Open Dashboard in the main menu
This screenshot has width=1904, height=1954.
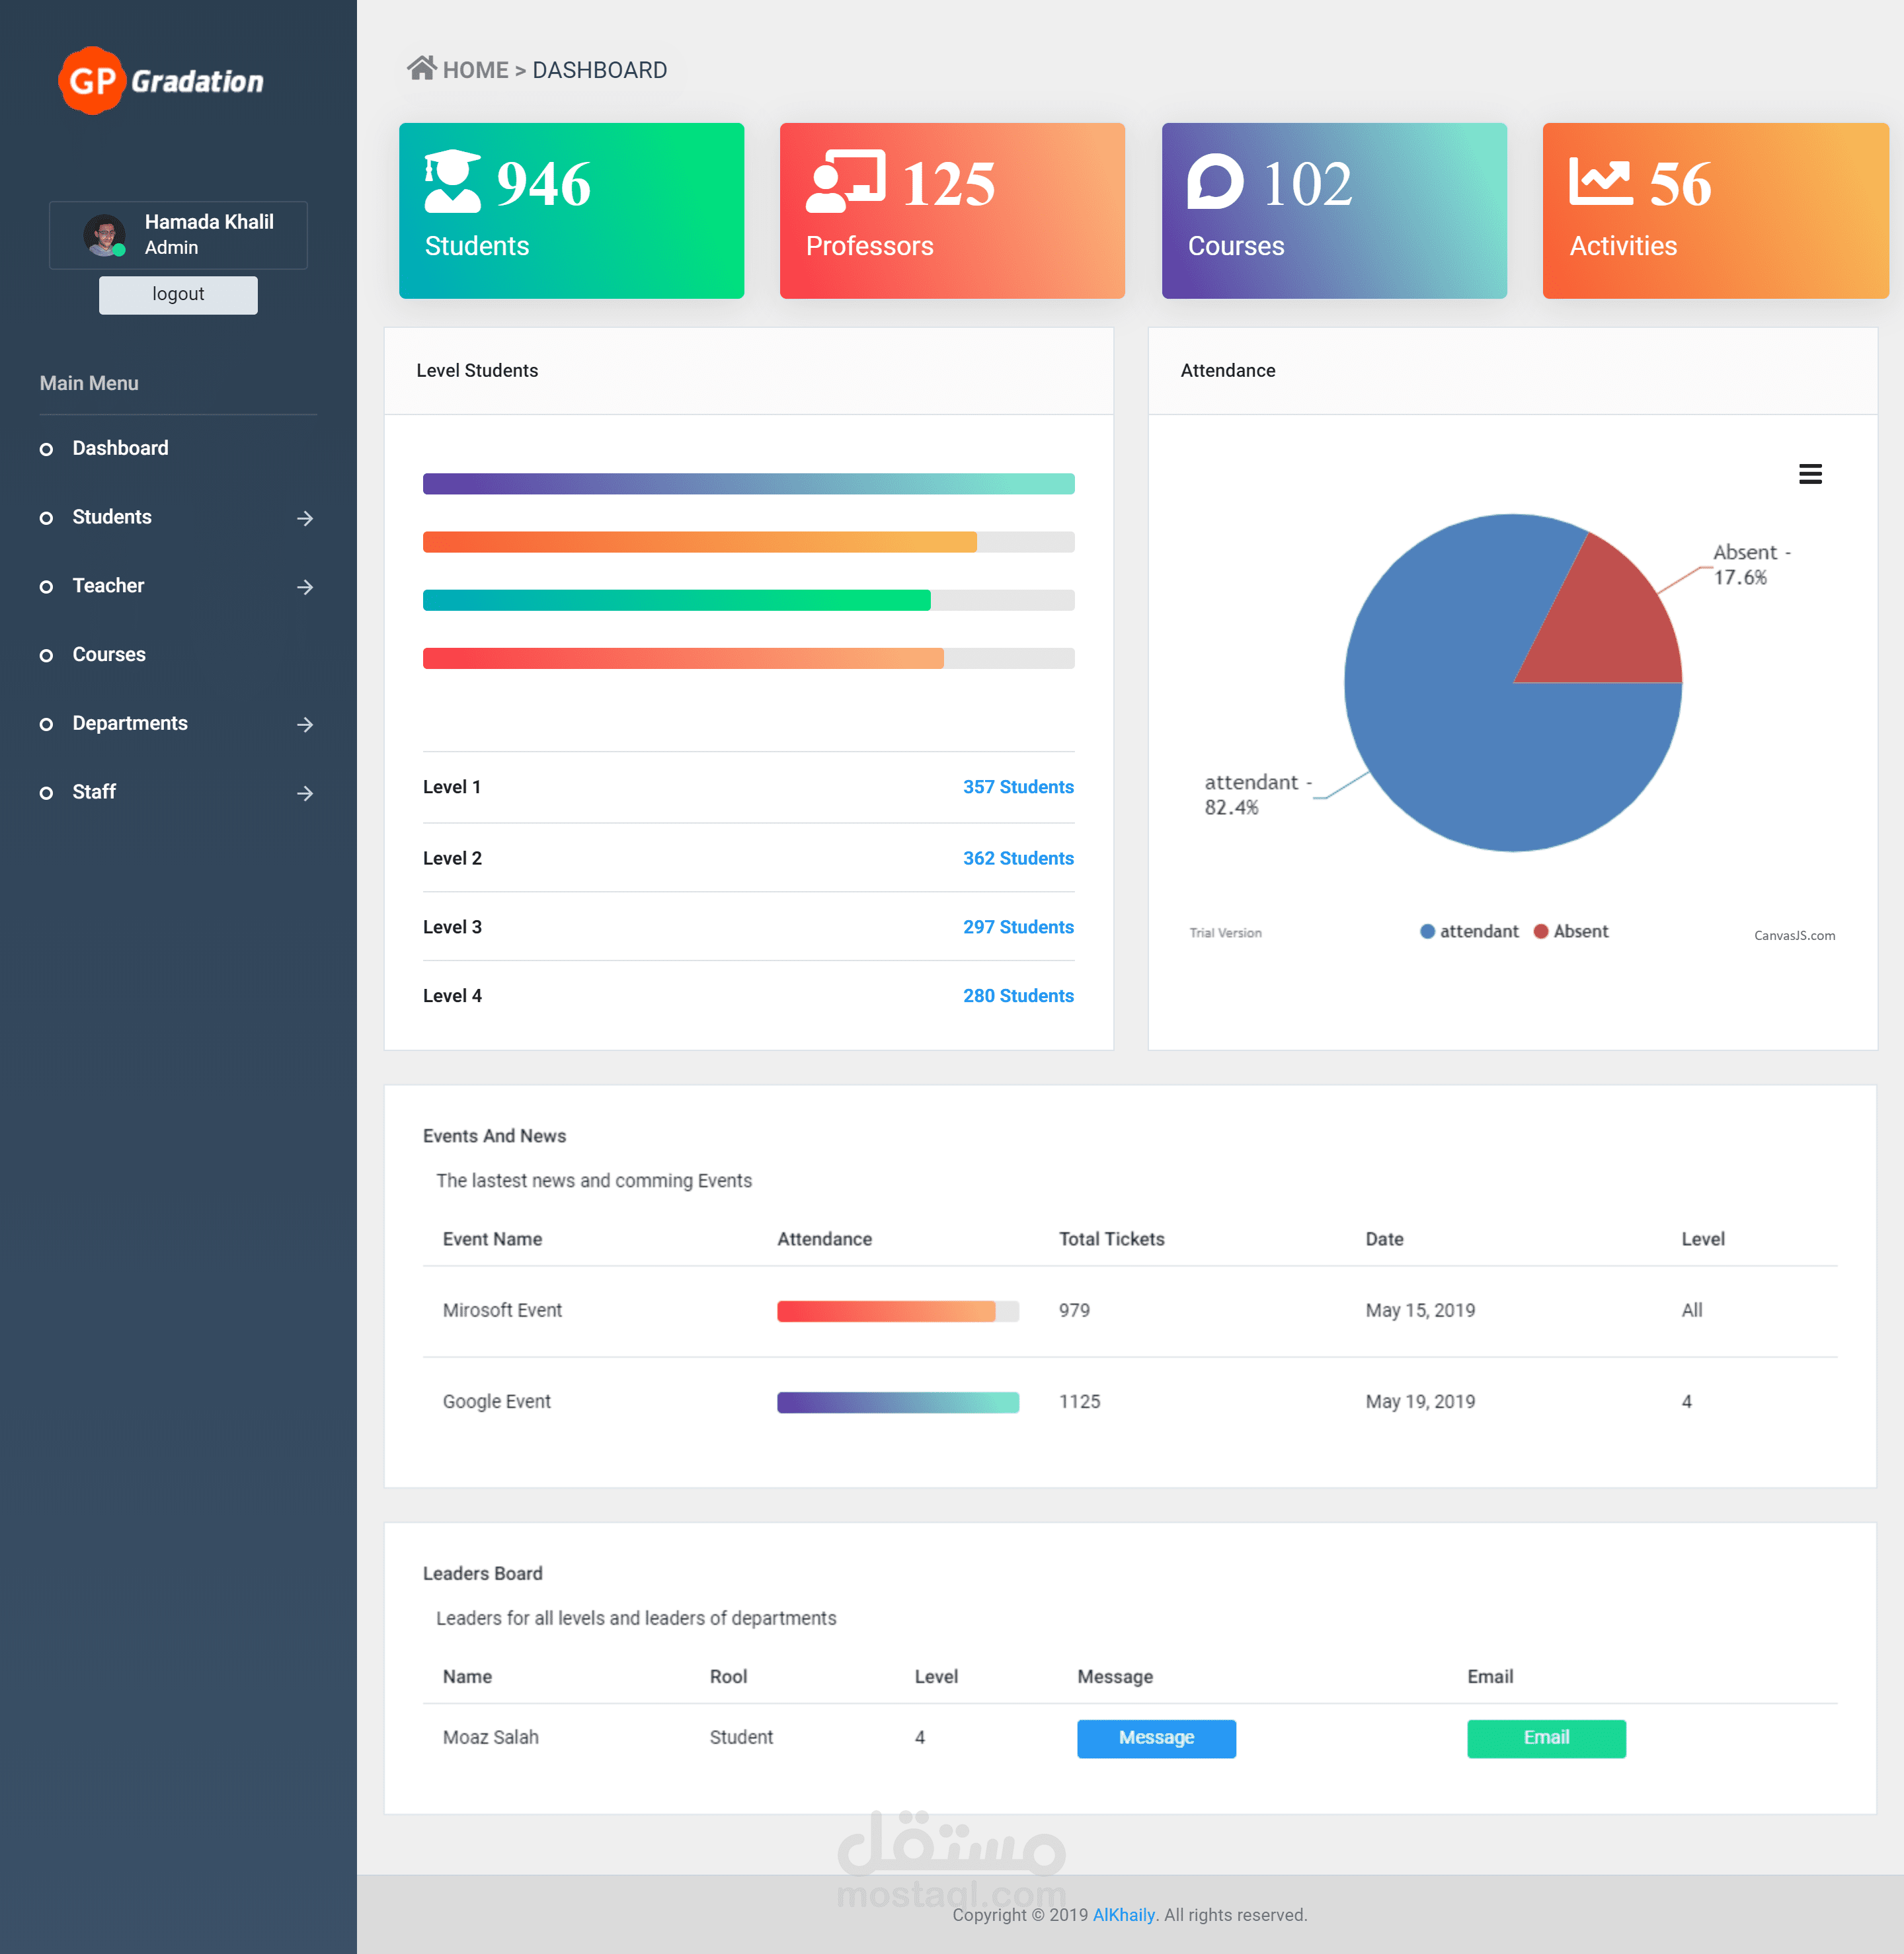120,448
